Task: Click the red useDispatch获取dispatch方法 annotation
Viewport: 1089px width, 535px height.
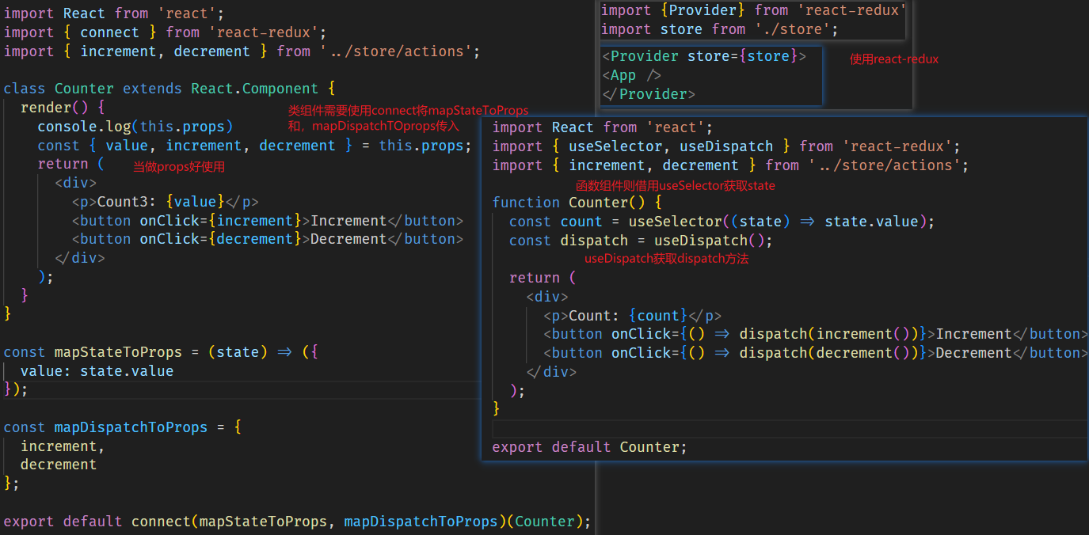Action: coord(666,259)
